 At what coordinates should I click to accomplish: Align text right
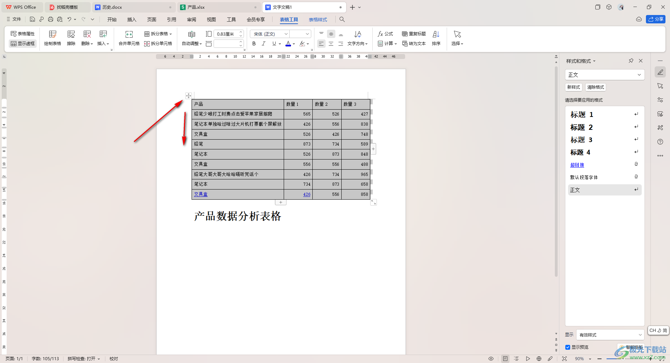tap(341, 44)
